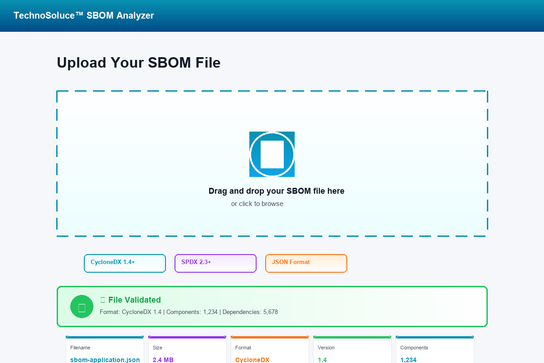Click the TechnoSoluce SBOM Analyzer header title
Image resolution: width=544 pixels, height=363 pixels.
pyautogui.click(x=84, y=15)
